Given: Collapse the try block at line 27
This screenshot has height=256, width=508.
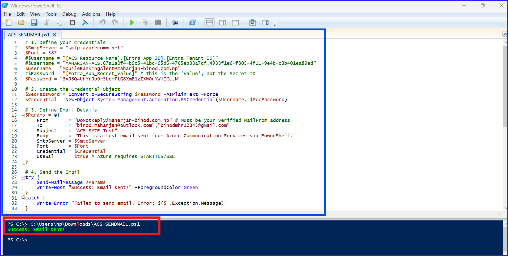Looking at the screenshot, I should click(23, 177).
